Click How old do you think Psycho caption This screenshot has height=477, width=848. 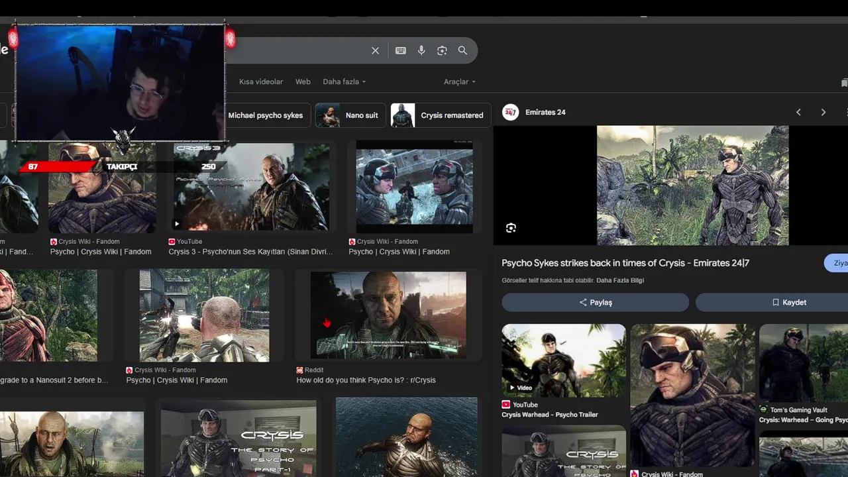pos(366,380)
